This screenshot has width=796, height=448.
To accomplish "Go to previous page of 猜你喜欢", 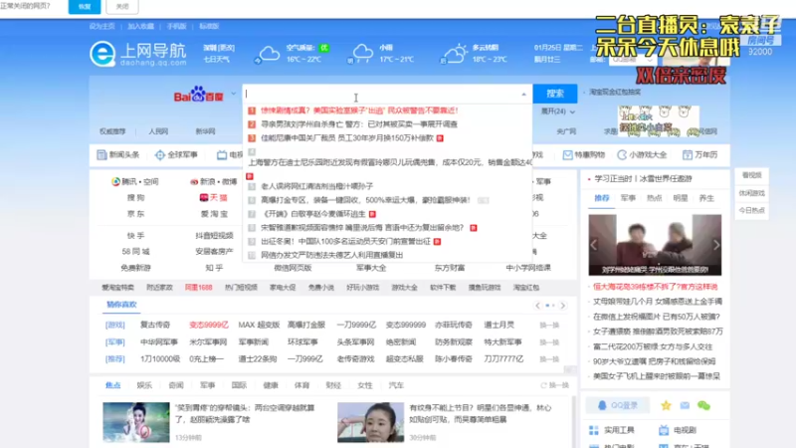I will coord(537,306).
